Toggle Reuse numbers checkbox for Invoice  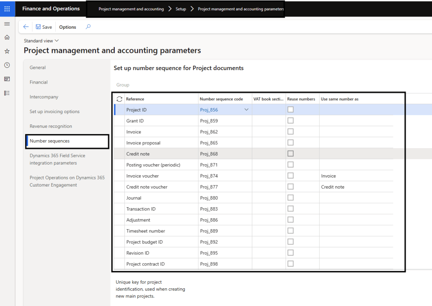[x=290, y=132]
